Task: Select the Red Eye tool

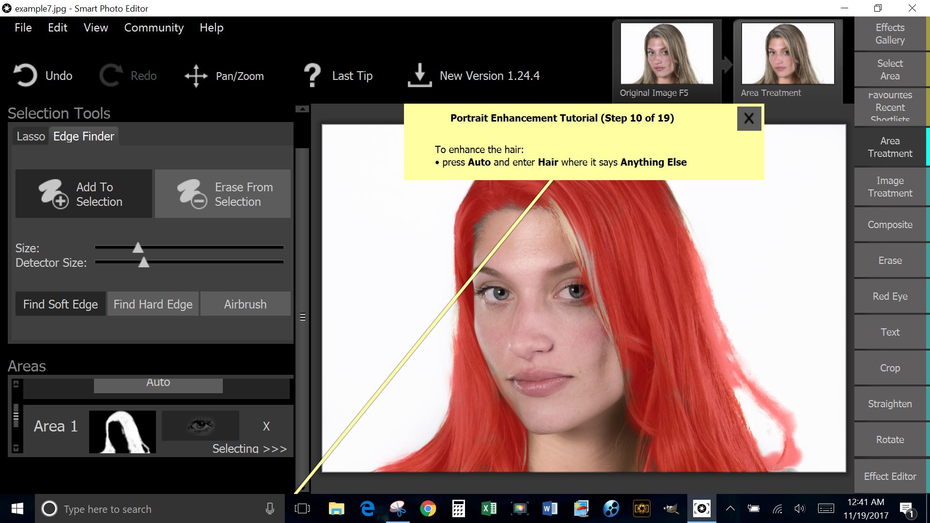Action: pos(890,296)
